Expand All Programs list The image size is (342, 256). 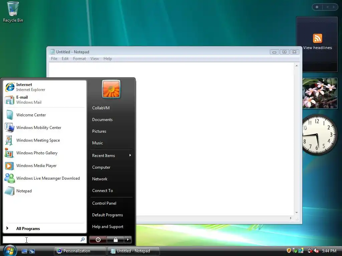pyautogui.click(x=45, y=228)
